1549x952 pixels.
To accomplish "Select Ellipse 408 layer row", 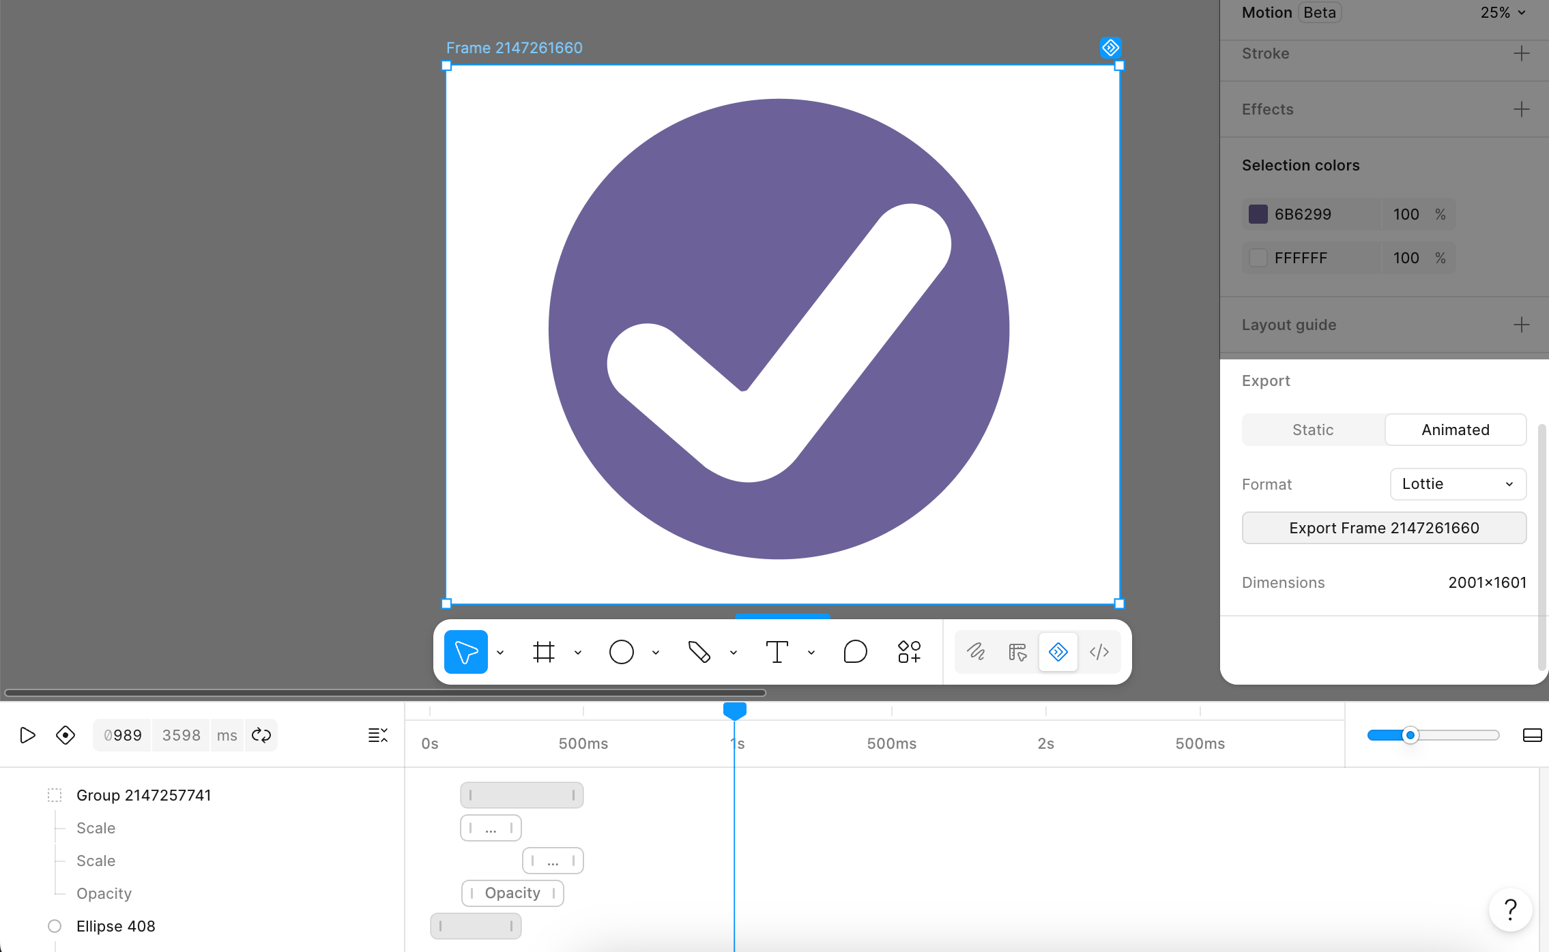I will click(202, 926).
